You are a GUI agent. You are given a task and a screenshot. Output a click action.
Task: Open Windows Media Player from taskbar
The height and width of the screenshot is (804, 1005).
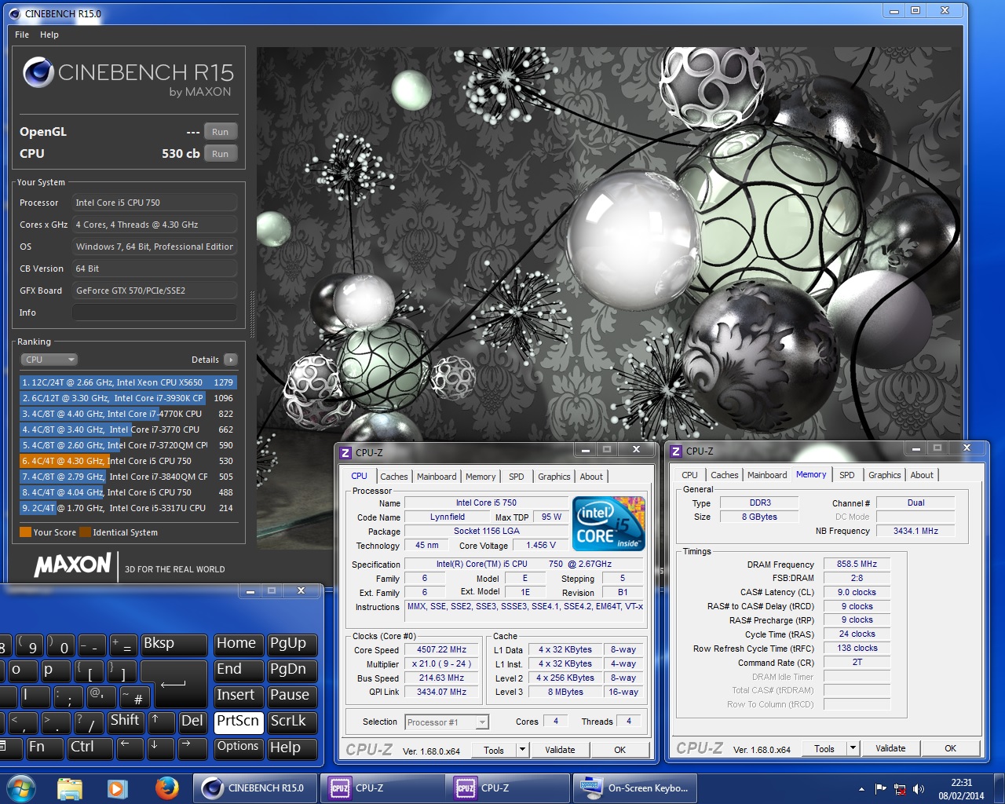click(118, 788)
